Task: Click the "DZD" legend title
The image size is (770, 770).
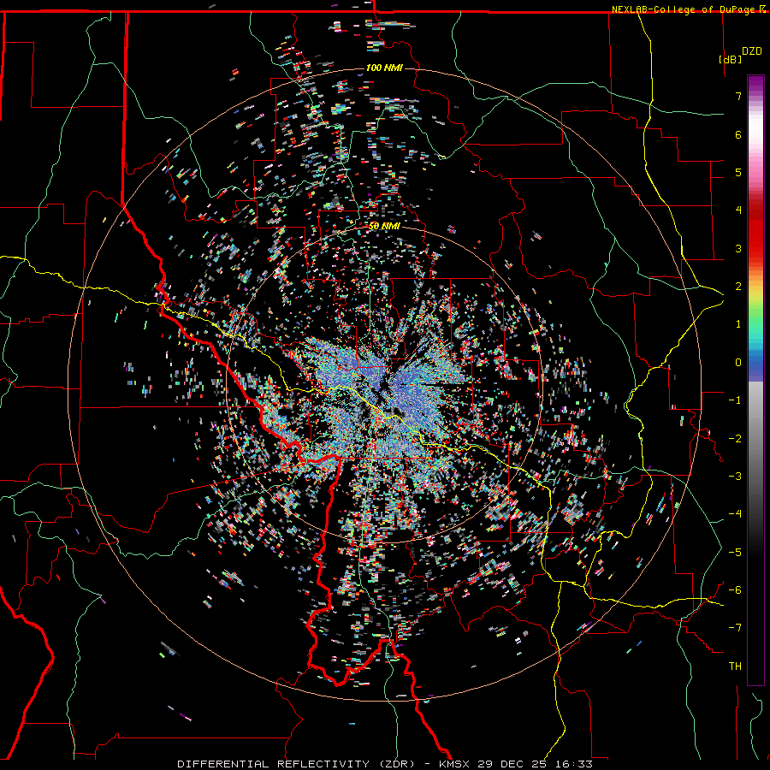Action: coord(752,51)
